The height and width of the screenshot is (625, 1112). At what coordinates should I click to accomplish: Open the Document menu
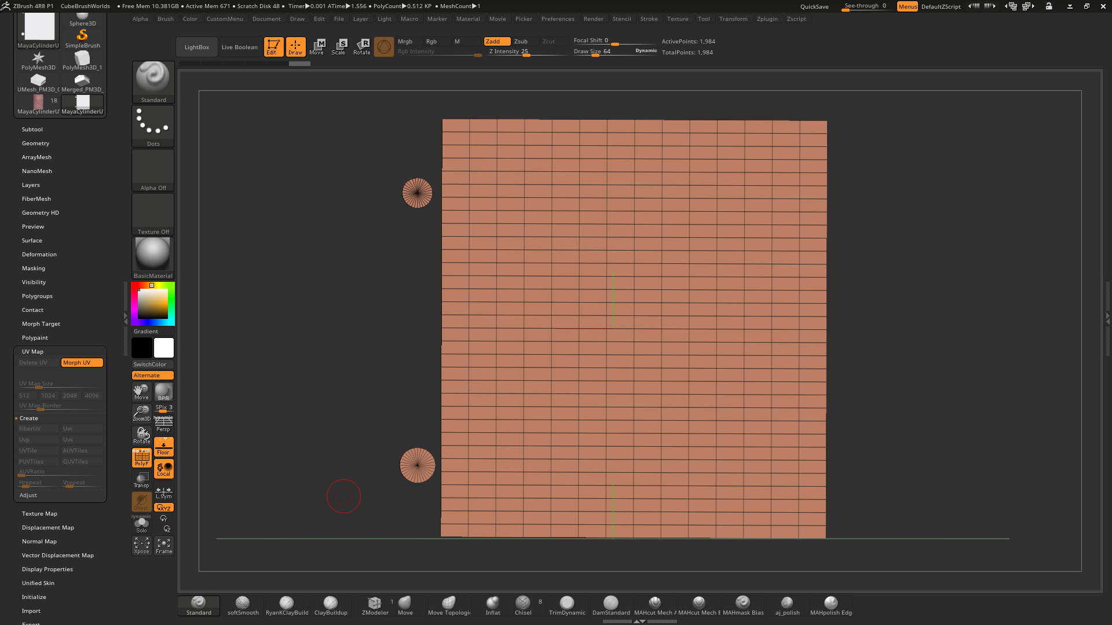(x=266, y=19)
